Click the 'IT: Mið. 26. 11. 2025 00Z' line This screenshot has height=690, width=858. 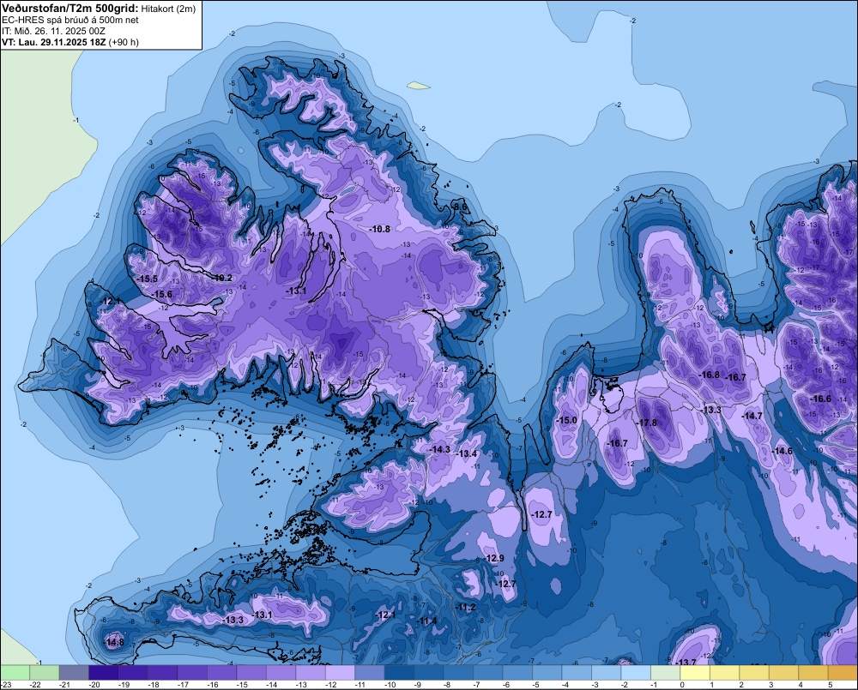pyautogui.click(x=53, y=31)
